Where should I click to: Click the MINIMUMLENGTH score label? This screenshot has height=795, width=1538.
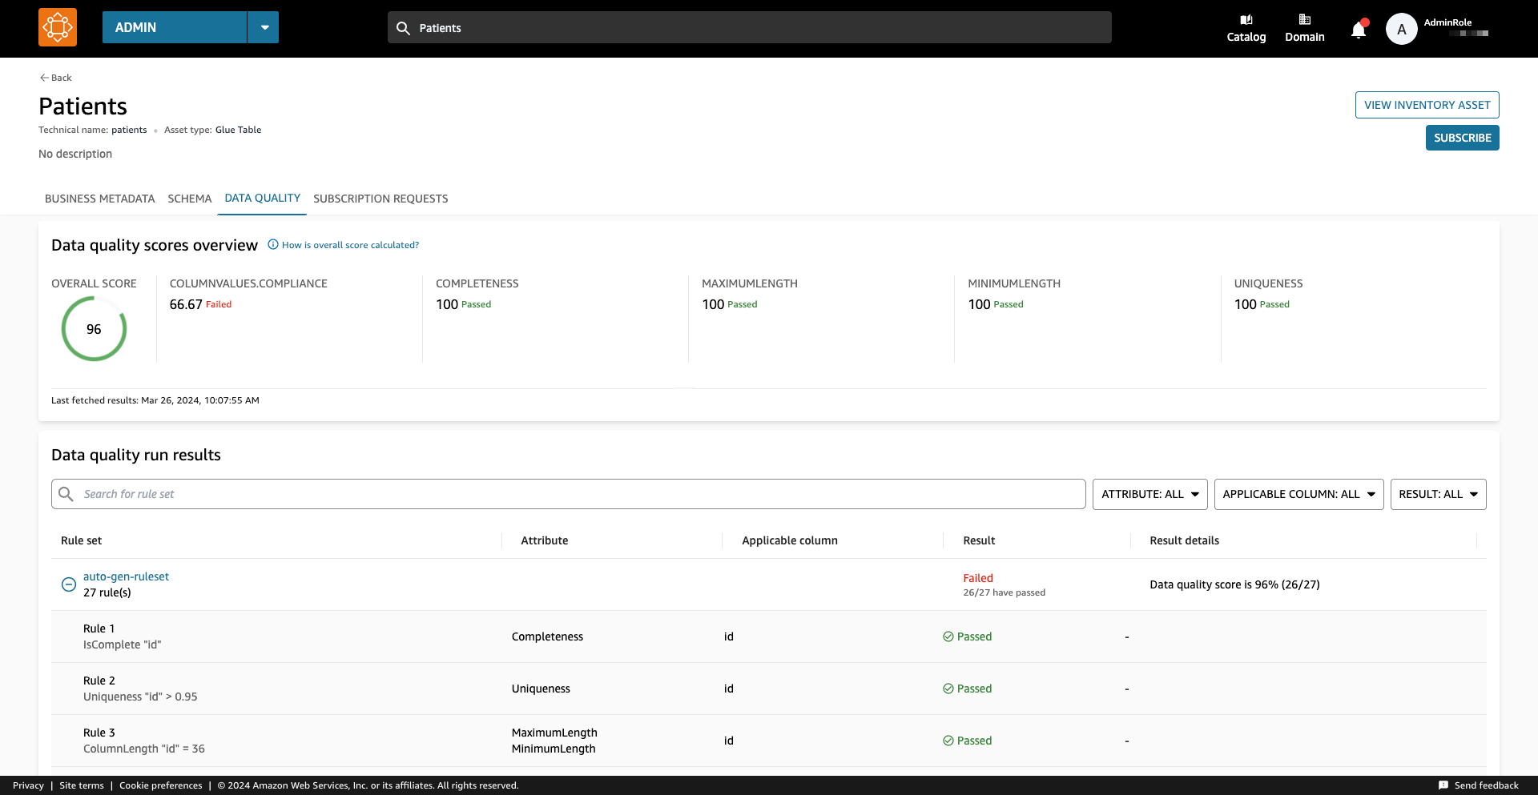click(x=1014, y=283)
